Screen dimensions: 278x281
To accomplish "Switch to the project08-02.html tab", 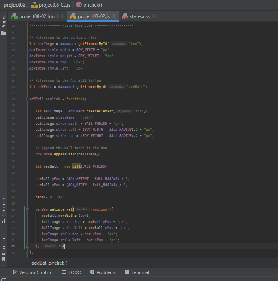I will (x=38, y=16).
